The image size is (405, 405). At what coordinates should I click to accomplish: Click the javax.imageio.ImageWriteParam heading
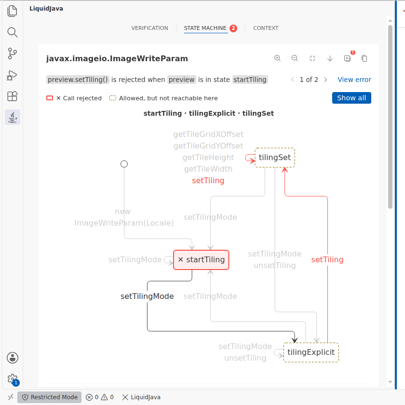click(x=117, y=59)
